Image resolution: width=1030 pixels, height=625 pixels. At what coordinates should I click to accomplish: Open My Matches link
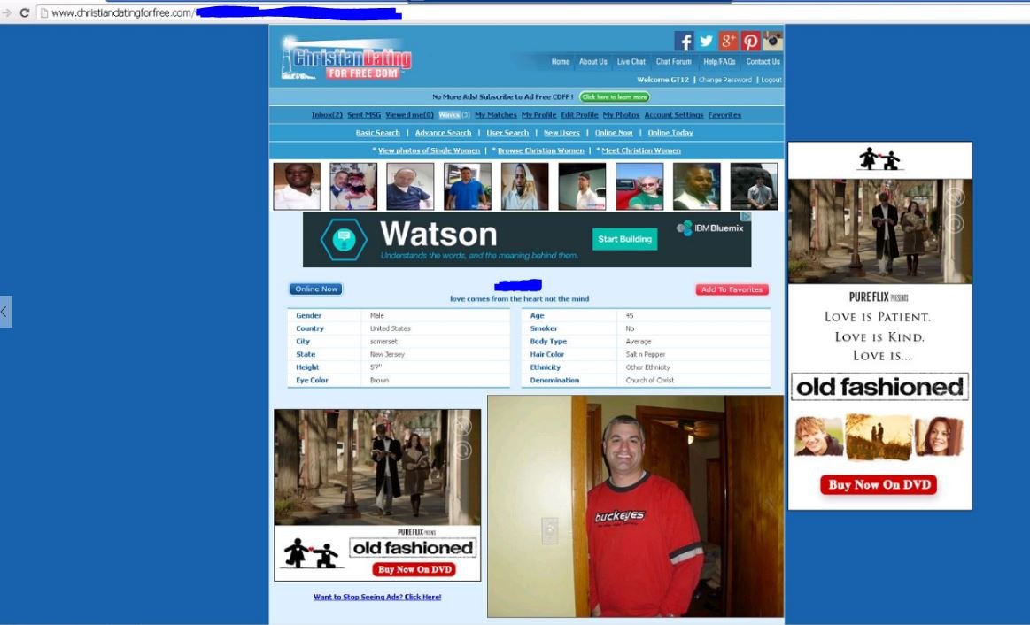(496, 115)
